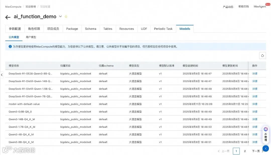Screen dimensions: 271x155
Task: Click 项目管理 in the breadcrumb
Action: coord(31,7)
